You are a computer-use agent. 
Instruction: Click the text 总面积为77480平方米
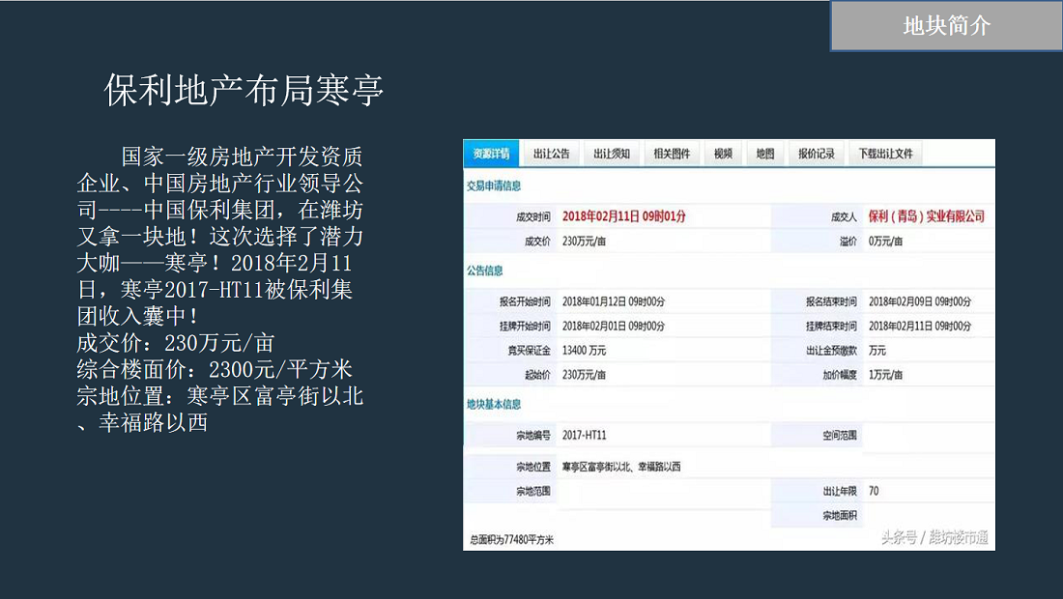coord(512,540)
